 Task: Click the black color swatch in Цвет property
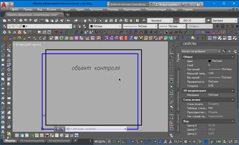tap(210, 61)
